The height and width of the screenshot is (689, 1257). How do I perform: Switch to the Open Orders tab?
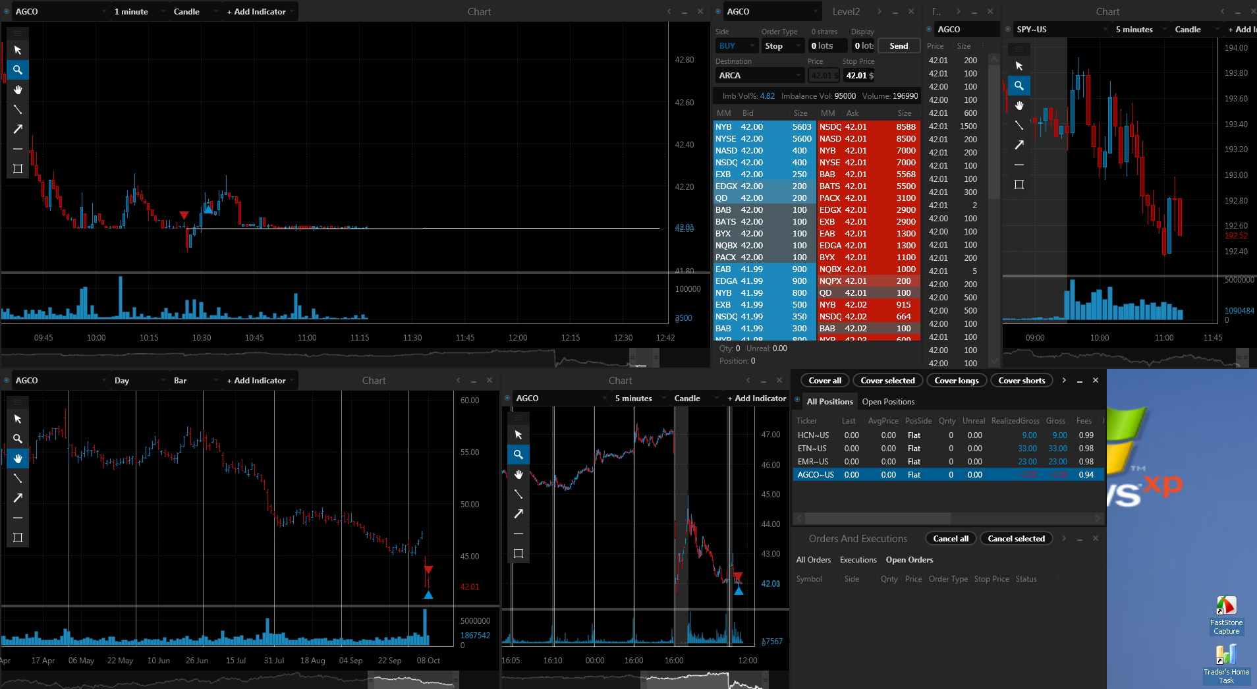pos(909,560)
